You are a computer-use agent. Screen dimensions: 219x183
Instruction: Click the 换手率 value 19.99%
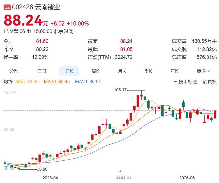point(40,57)
